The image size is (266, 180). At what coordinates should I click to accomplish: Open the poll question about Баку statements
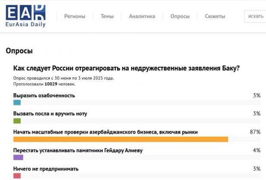pyautogui.click(x=127, y=68)
